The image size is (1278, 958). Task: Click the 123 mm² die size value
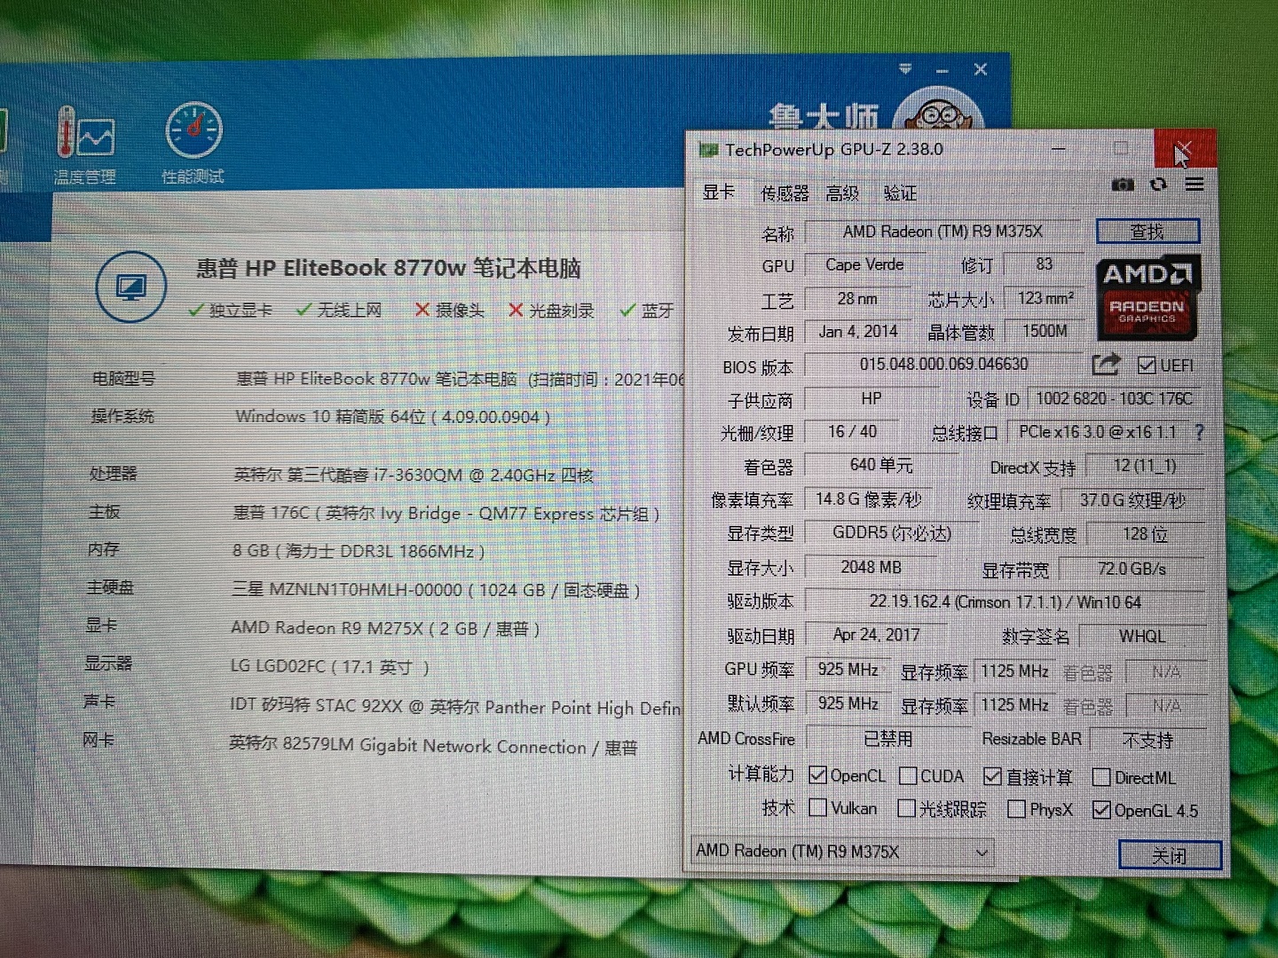pos(1045,298)
